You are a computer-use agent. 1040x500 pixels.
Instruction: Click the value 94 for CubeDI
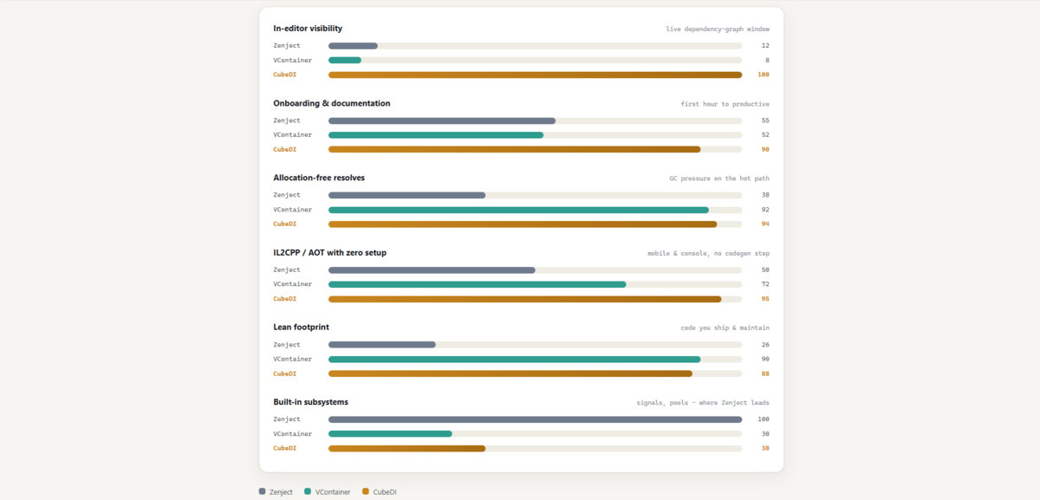765,224
